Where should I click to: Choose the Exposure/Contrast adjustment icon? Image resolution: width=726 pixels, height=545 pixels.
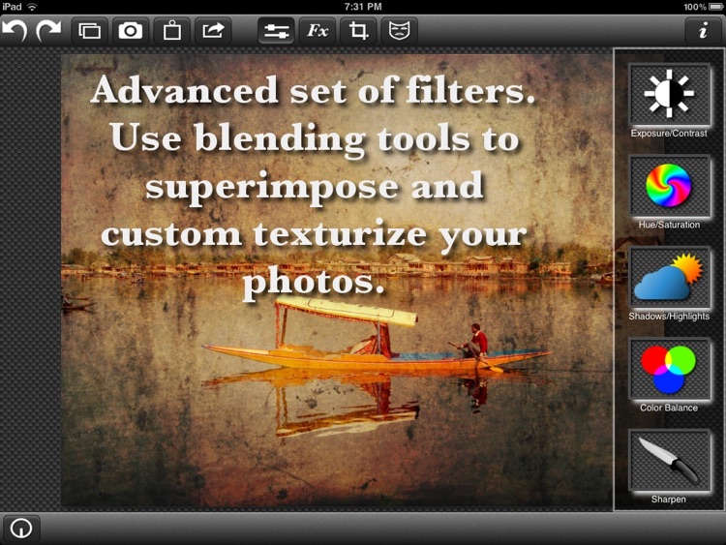669,94
